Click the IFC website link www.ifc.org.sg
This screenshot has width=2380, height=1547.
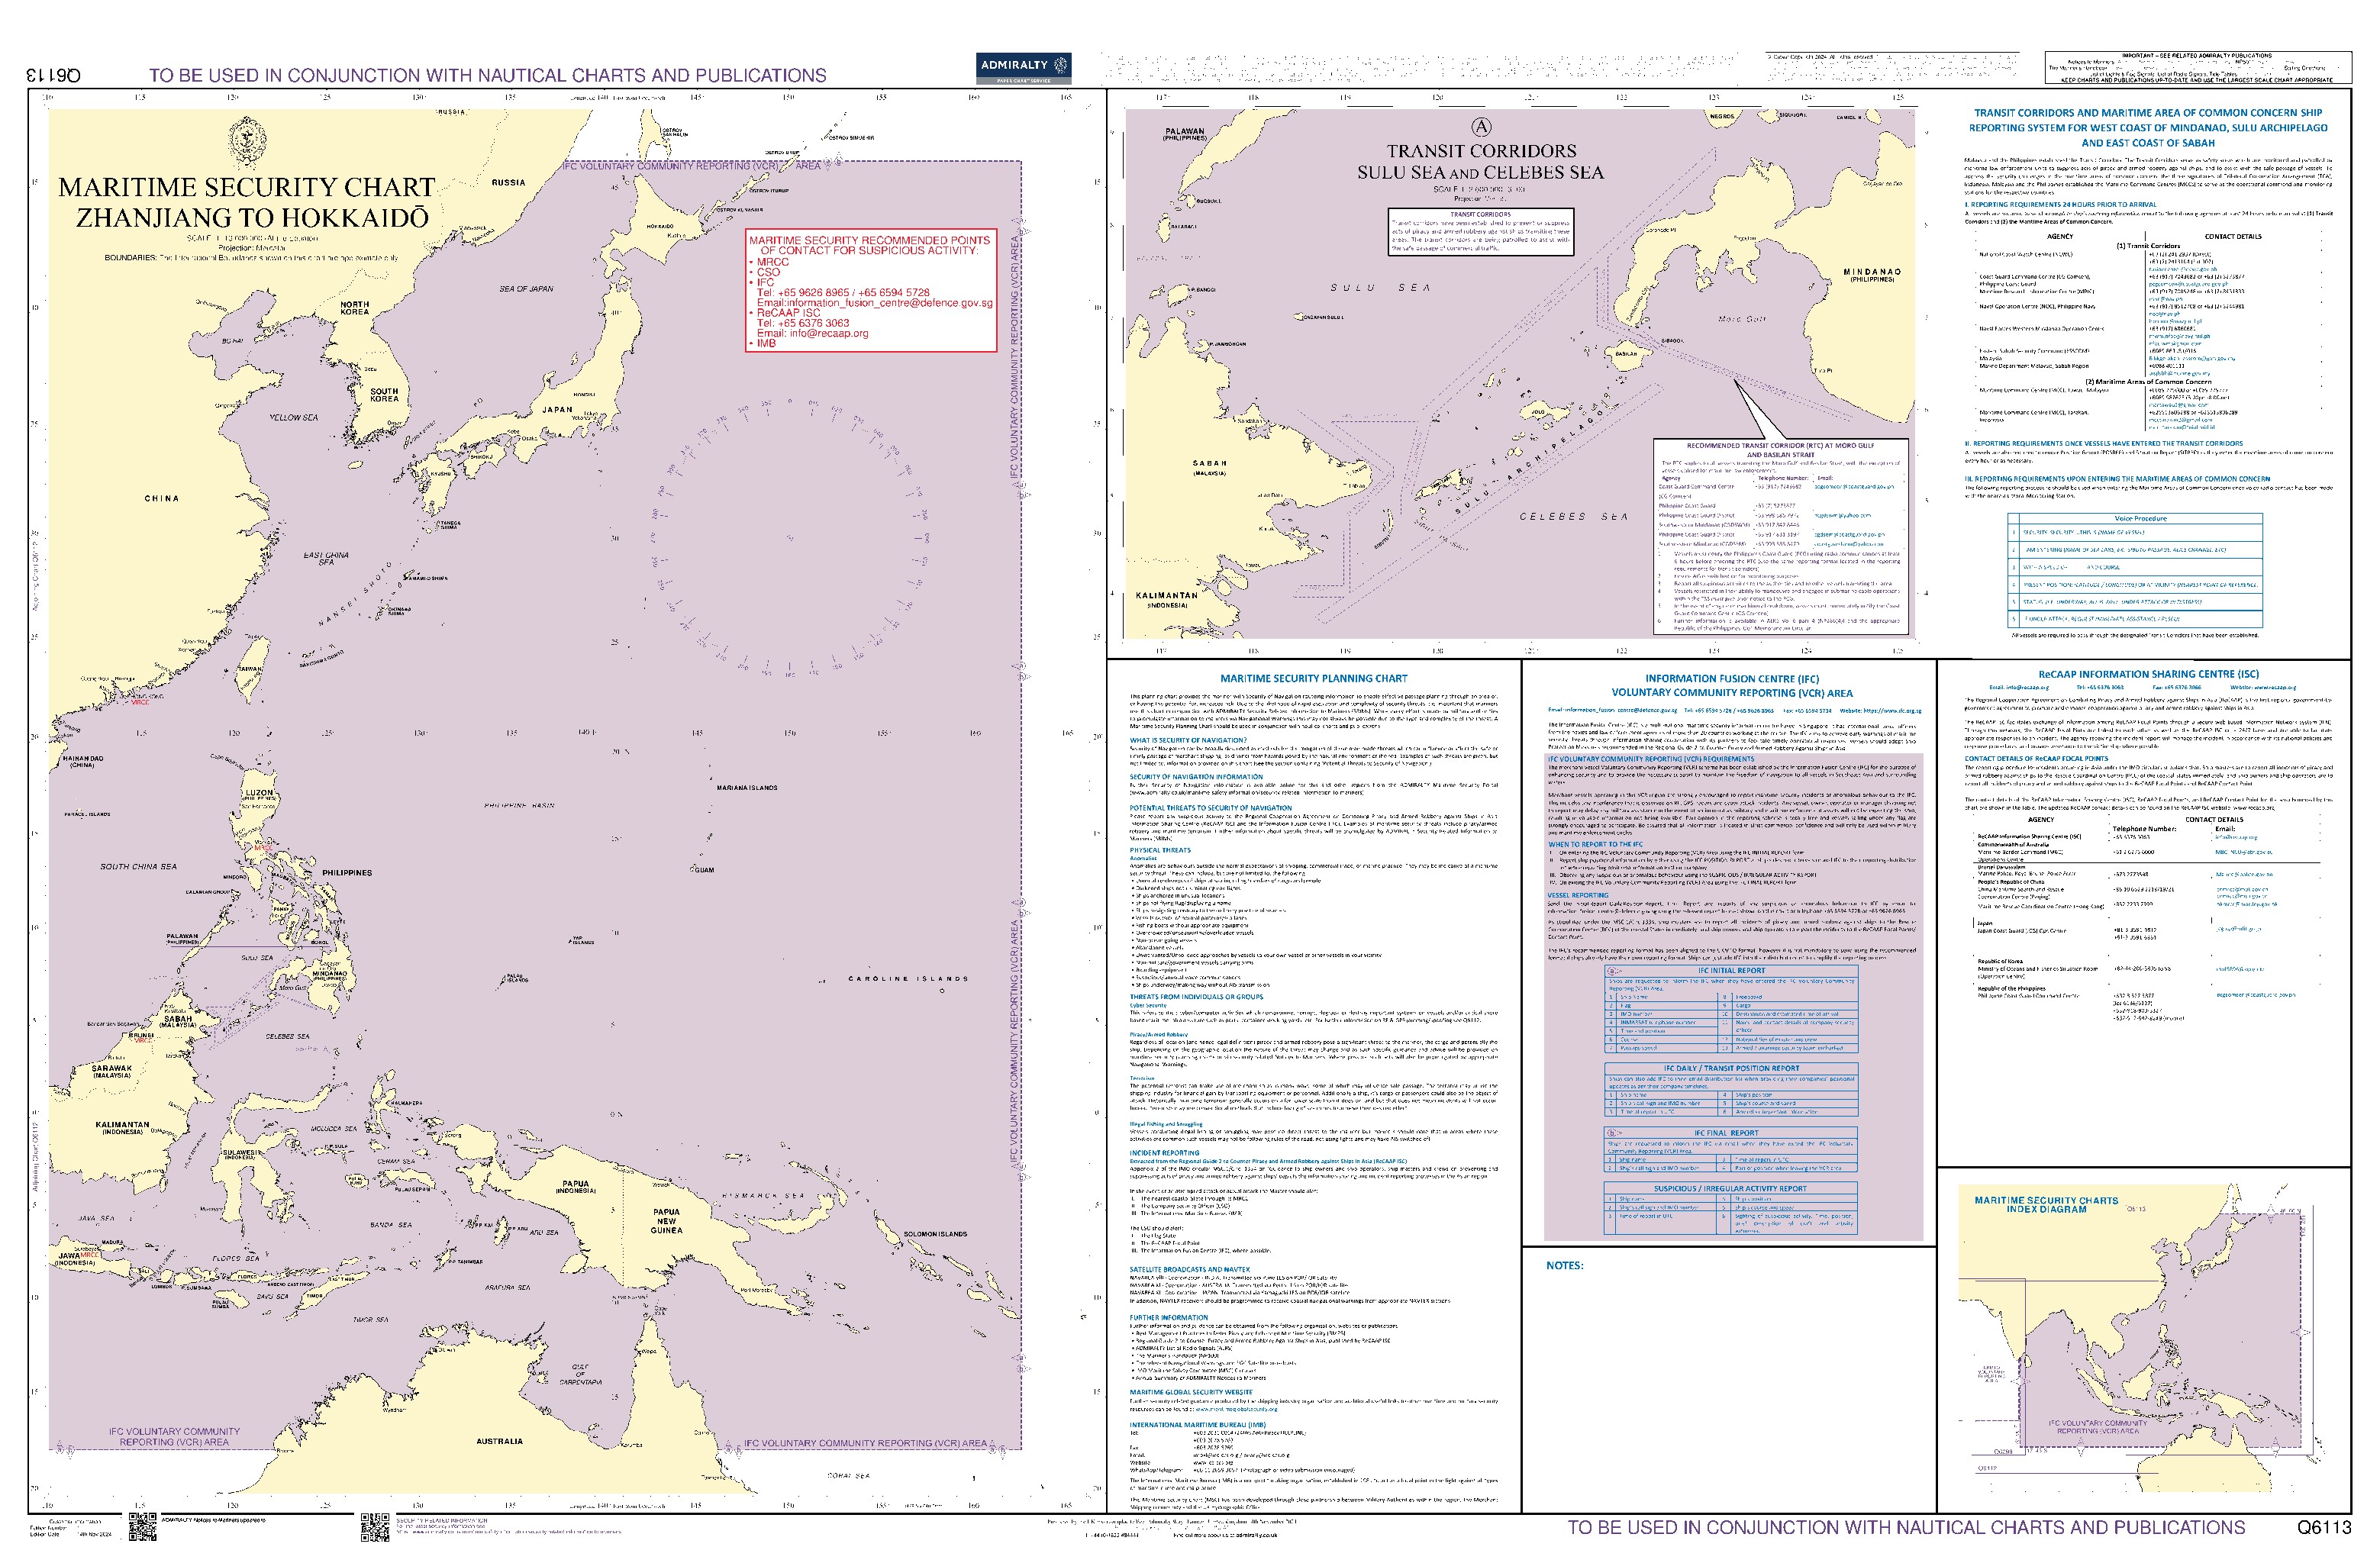click(x=1892, y=711)
